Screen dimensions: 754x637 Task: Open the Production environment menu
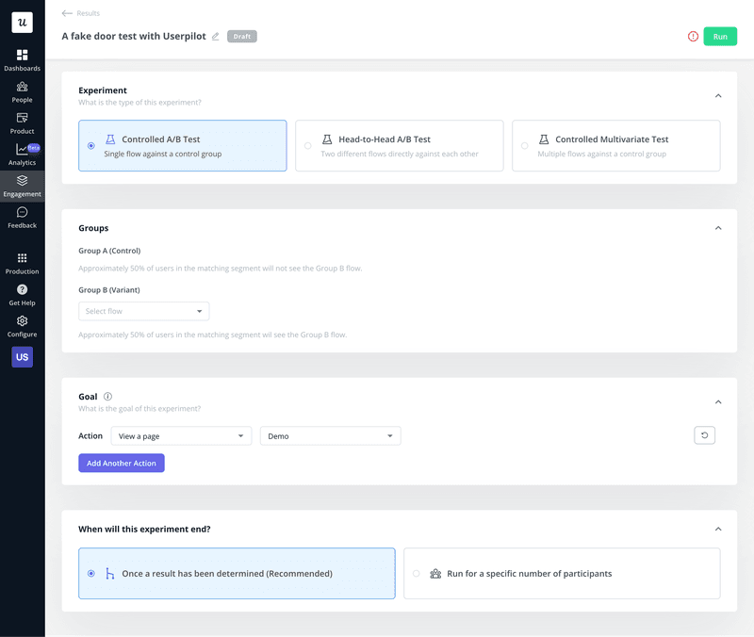[22, 264]
